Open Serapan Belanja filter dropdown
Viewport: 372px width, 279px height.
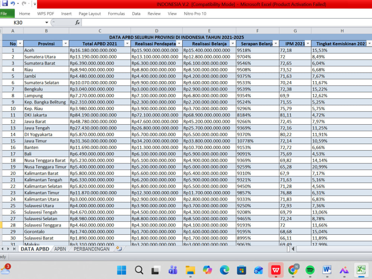pos(276,44)
